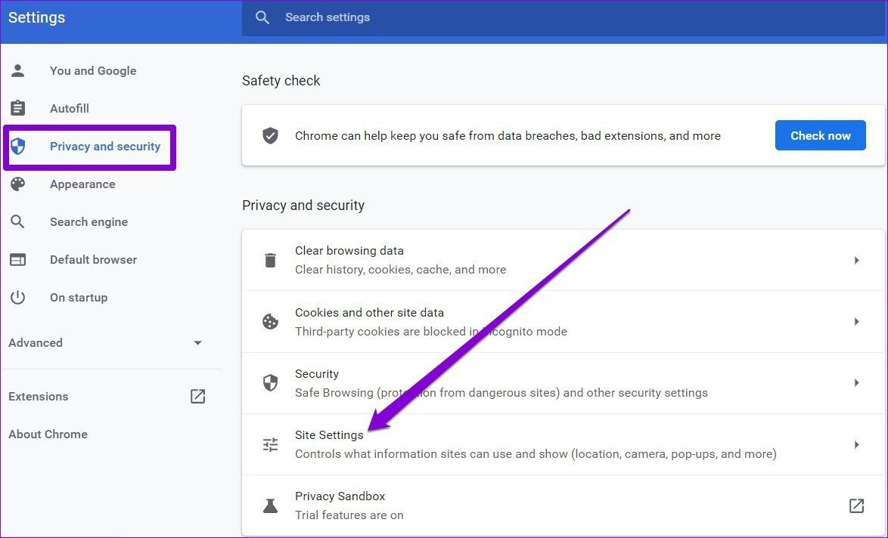Click the shield checkmark icon in Safety check
Image resolution: width=888 pixels, height=538 pixels.
tap(270, 136)
